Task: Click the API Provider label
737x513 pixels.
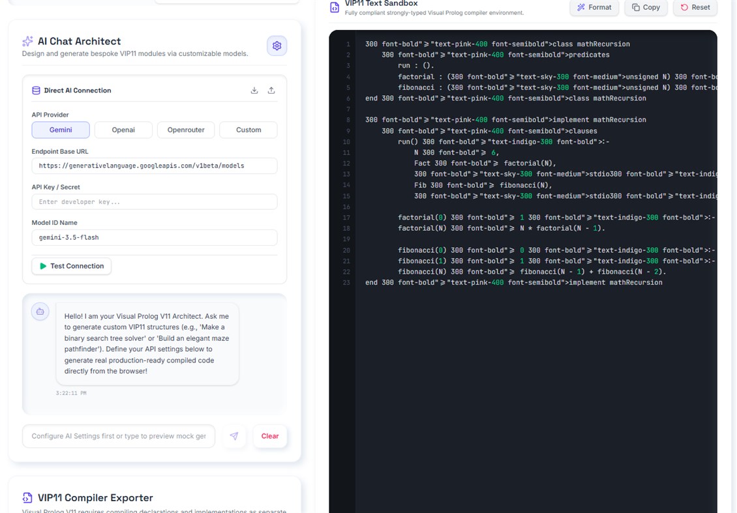Action: [x=50, y=115]
